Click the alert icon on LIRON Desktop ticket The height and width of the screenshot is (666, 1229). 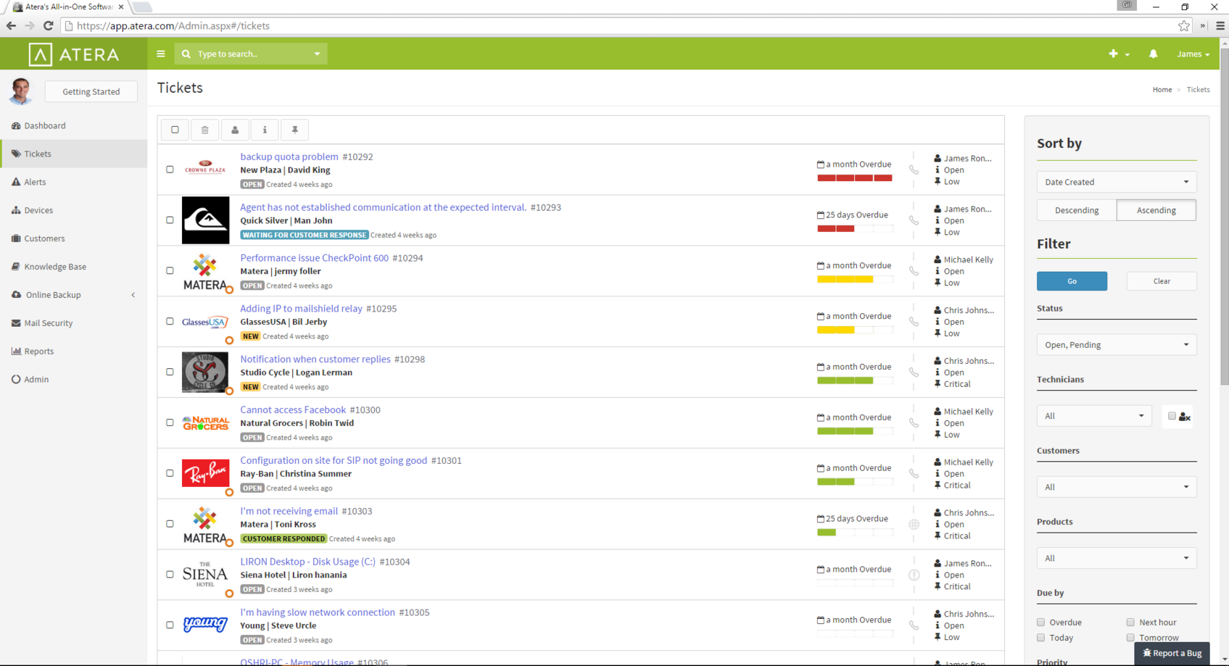tap(914, 575)
